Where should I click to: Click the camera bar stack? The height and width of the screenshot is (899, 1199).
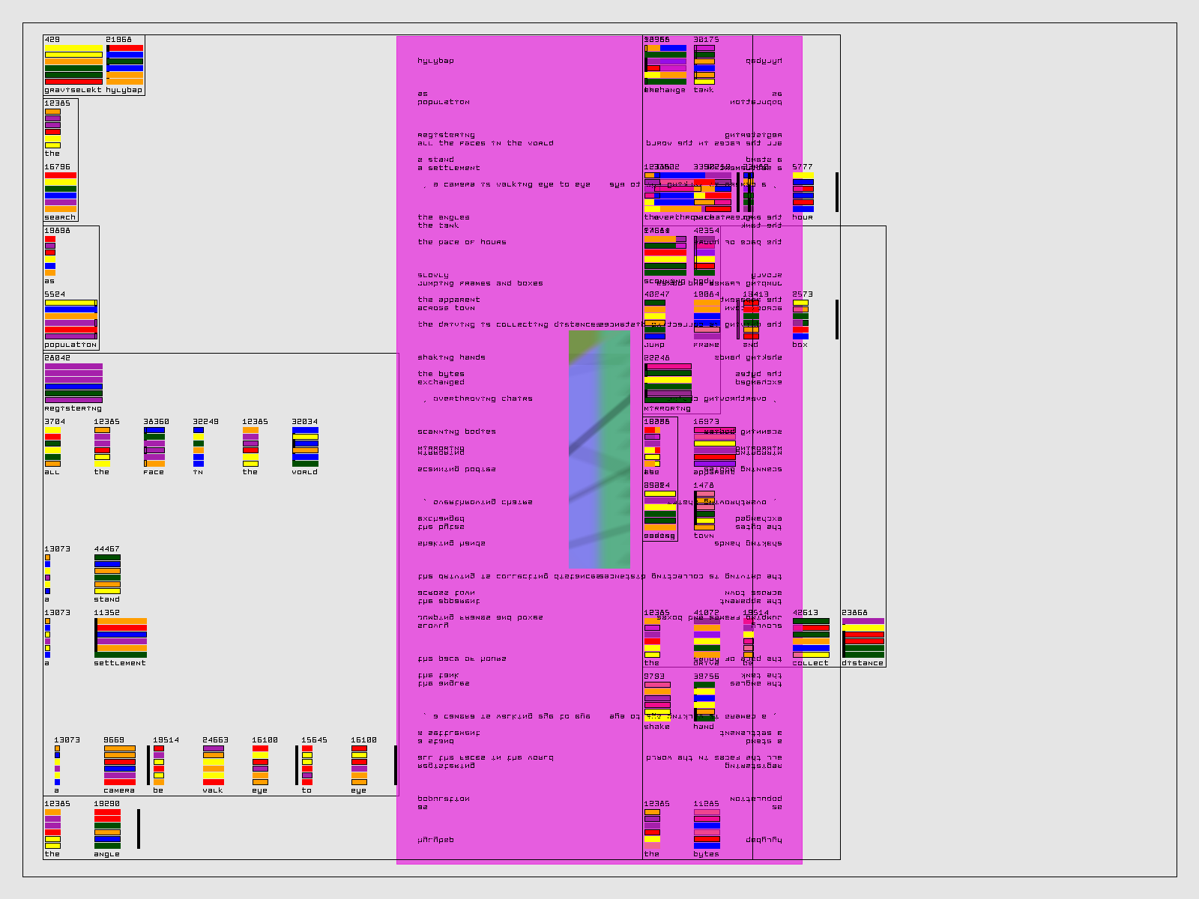(x=119, y=765)
